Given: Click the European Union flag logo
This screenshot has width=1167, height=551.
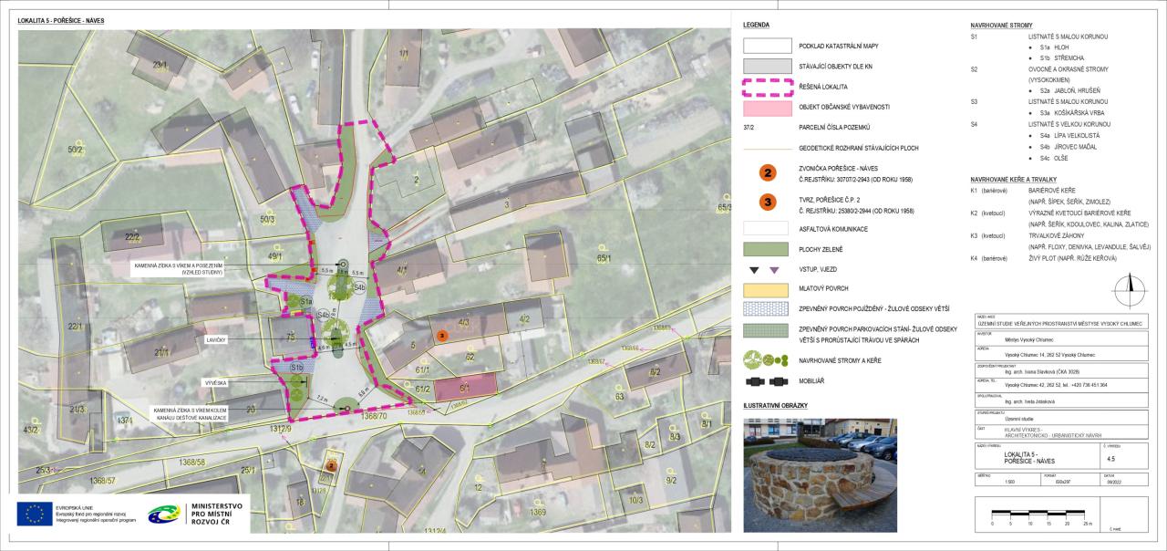Looking at the screenshot, I should click(34, 514).
